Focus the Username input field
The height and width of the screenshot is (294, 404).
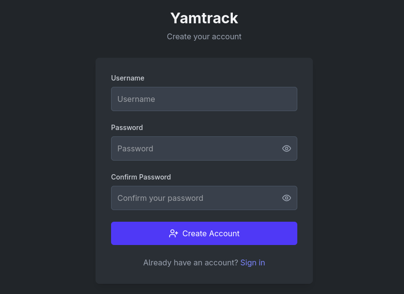point(204,99)
